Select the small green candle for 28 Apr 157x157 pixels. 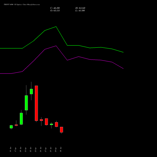pos(51,124)
